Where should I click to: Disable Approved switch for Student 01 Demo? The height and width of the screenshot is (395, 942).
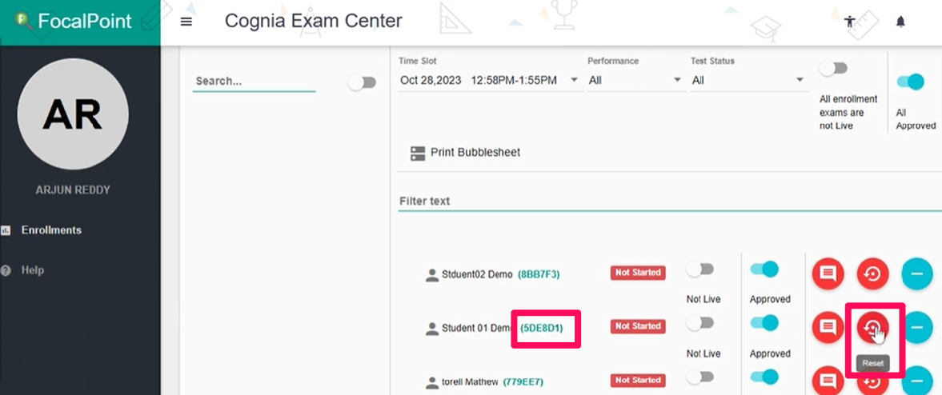765,323
